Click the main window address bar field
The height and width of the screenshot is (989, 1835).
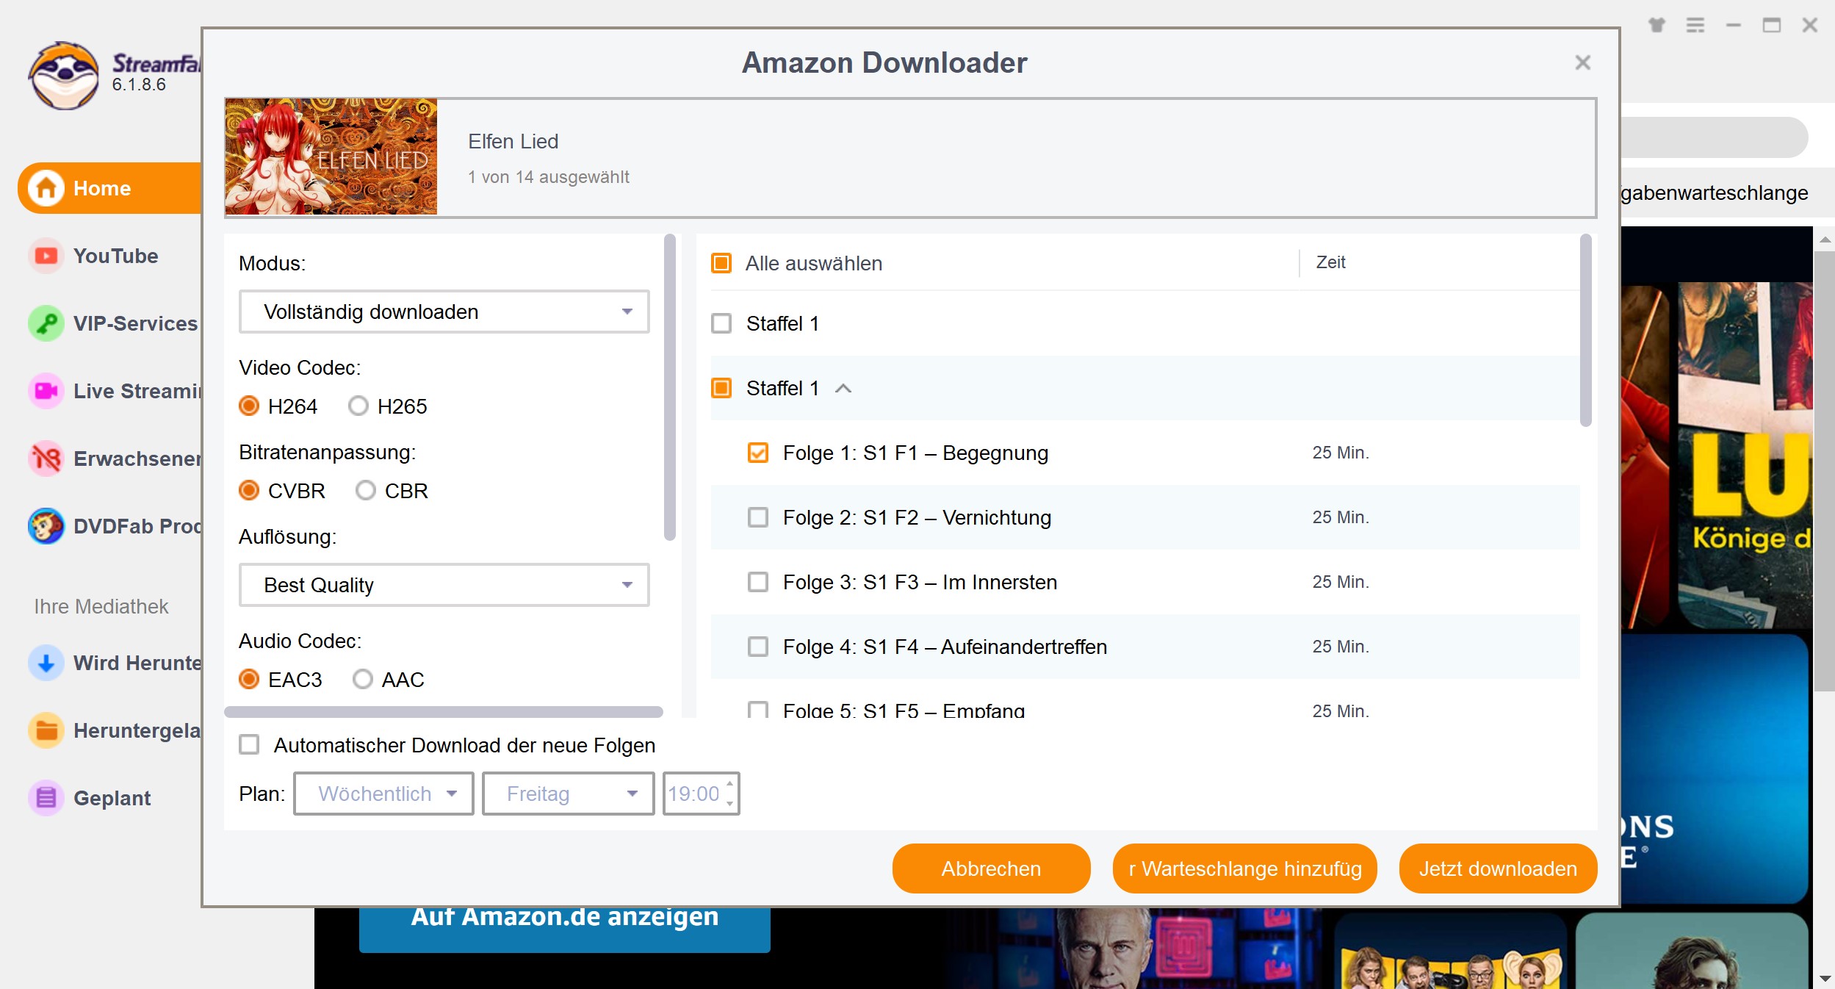point(1714,137)
